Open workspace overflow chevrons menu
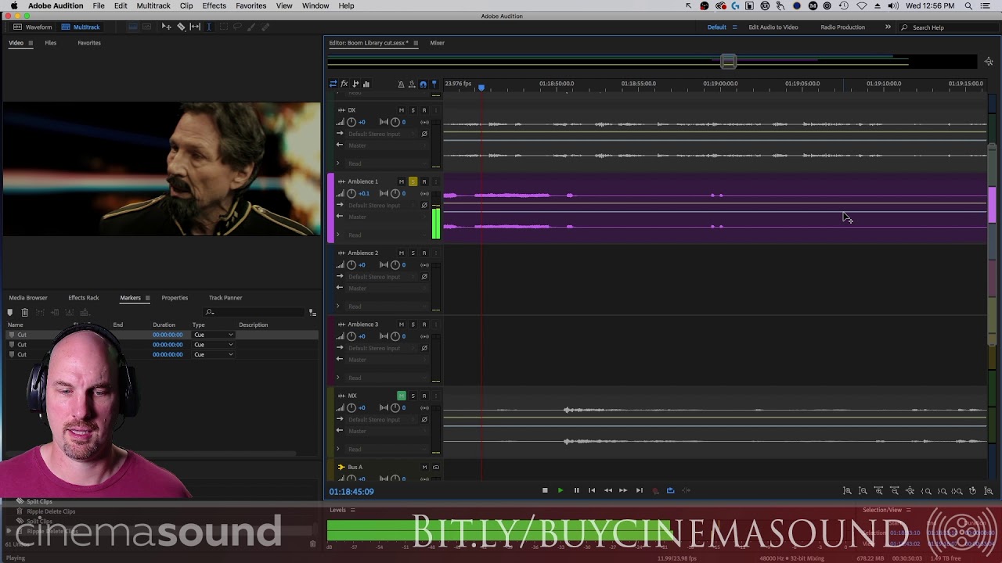Image resolution: width=1002 pixels, height=563 pixels. click(x=888, y=27)
